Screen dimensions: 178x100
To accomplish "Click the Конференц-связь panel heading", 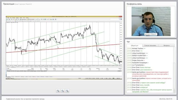I will [134, 4].
